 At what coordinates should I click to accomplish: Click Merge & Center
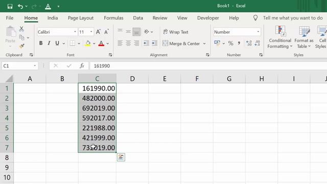pos(181,43)
